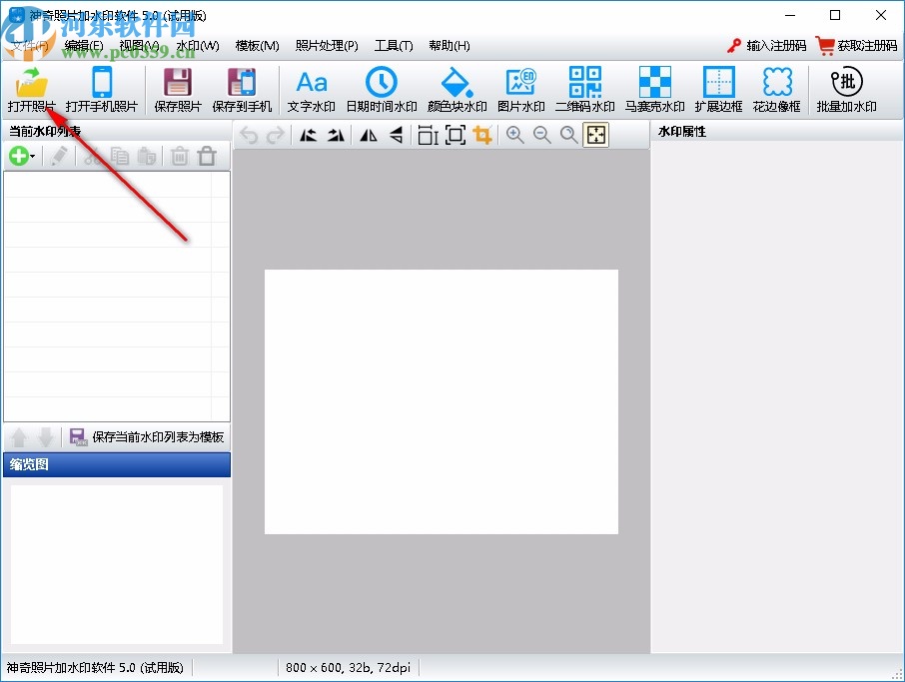Add a mosaic watermark 马赛克水印
The height and width of the screenshot is (682, 905).
(x=654, y=90)
